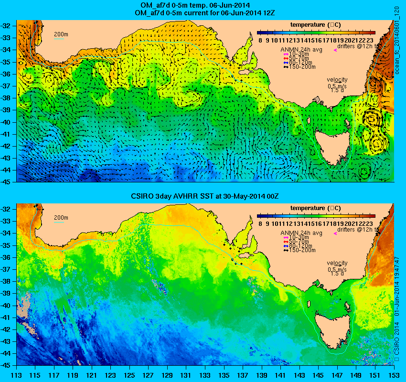Click longitude label 121
406x382 pixels.
[x=92, y=375]
